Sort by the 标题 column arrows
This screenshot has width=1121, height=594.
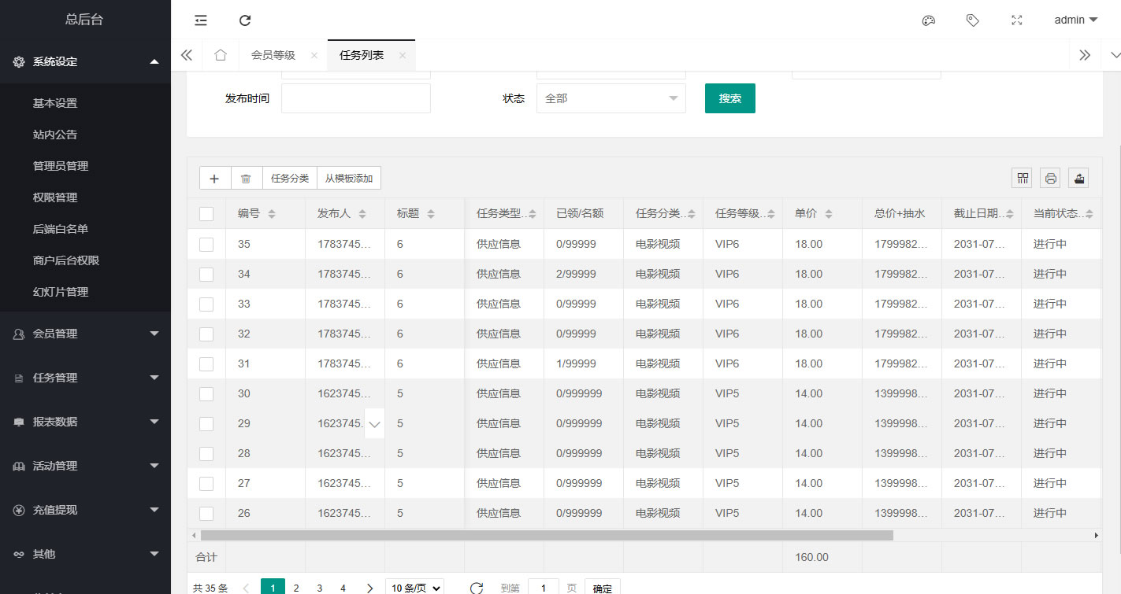(431, 214)
